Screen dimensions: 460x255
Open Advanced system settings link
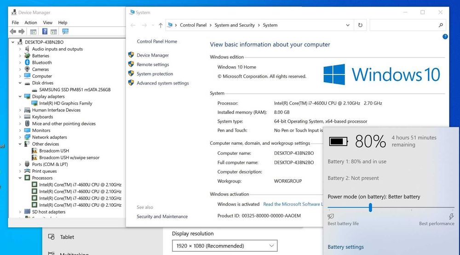click(x=163, y=83)
